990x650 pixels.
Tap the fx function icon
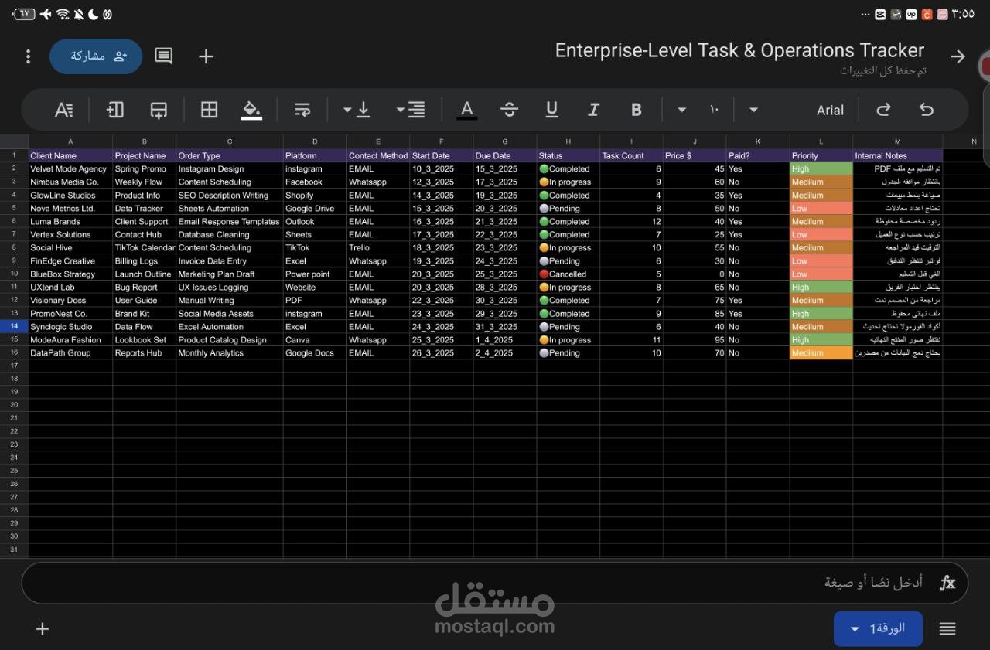tap(947, 583)
